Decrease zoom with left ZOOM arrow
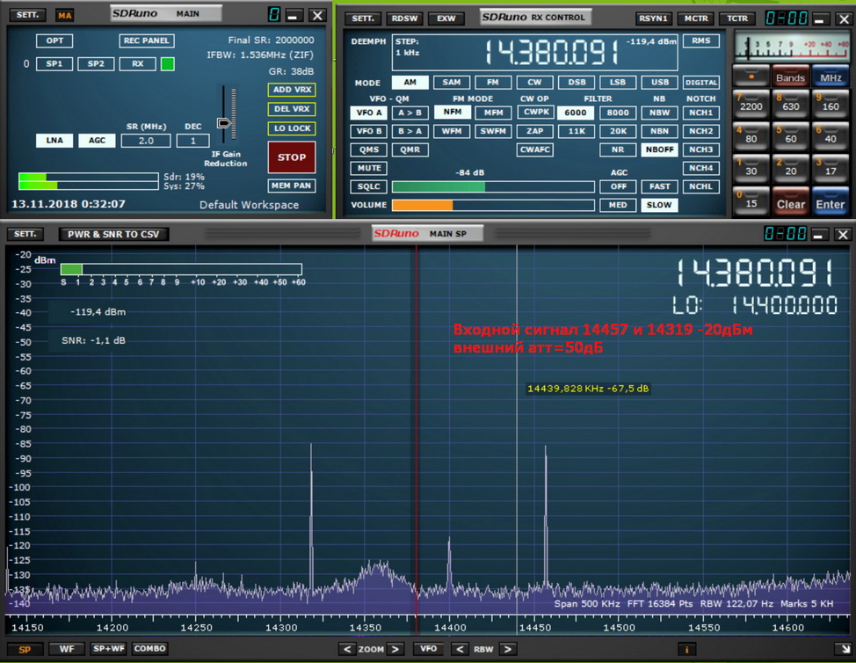The width and height of the screenshot is (856, 663). (x=346, y=649)
